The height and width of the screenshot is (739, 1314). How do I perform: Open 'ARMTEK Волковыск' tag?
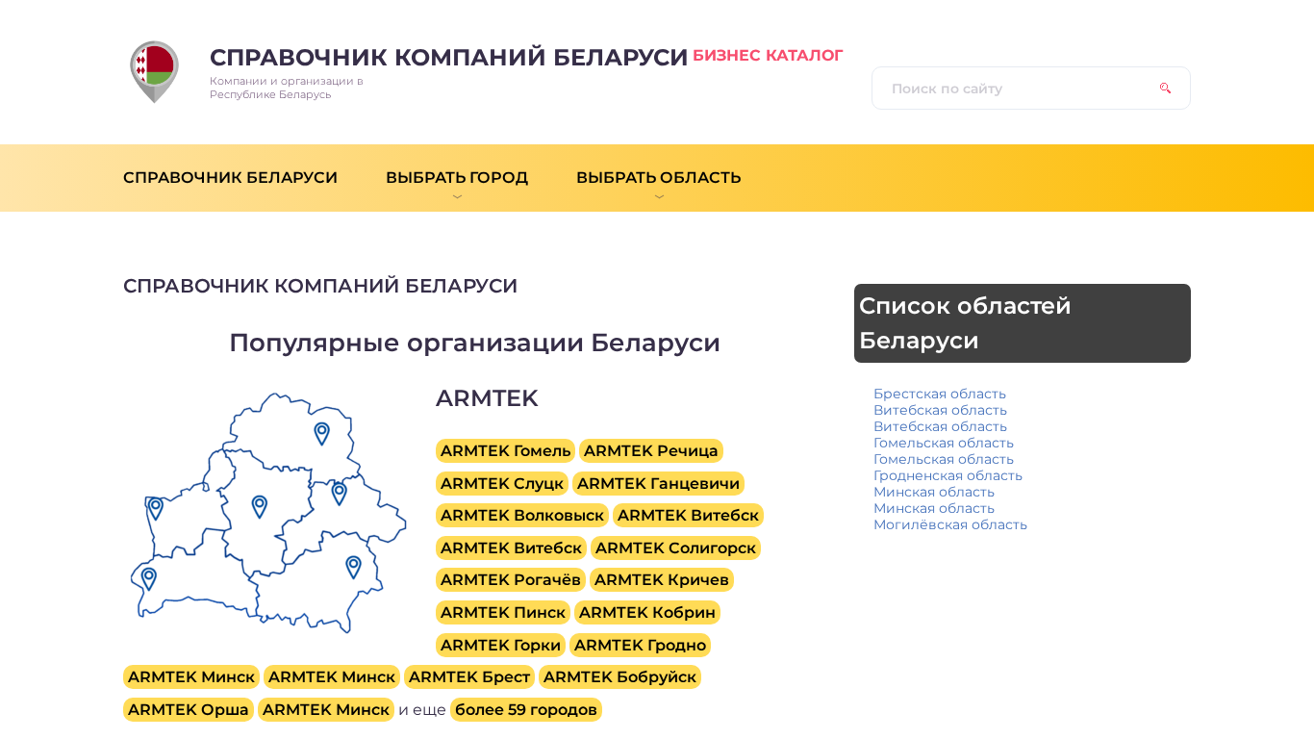click(522, 516)
